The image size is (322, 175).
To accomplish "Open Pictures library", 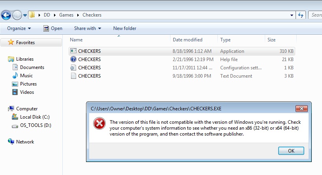I will [28, 84].
